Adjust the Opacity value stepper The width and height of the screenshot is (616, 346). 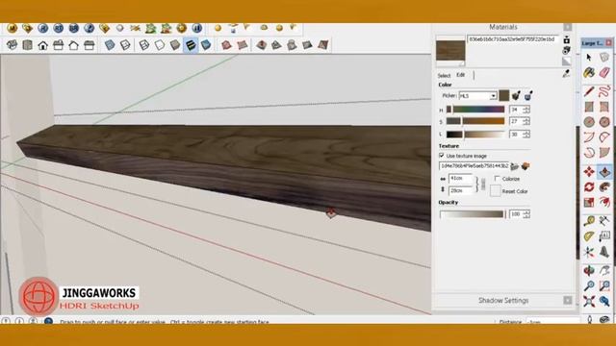point(526,214)
